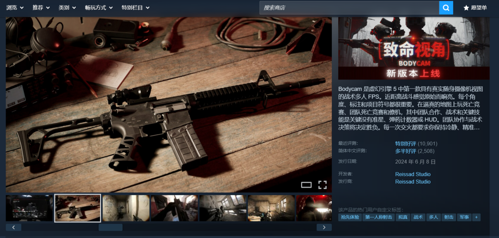The image size is (499, 238).
Task: Select the 第一人称射击 tag
Action: 378,217
